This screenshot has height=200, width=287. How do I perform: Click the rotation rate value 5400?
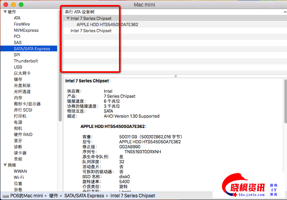[124, 182]
